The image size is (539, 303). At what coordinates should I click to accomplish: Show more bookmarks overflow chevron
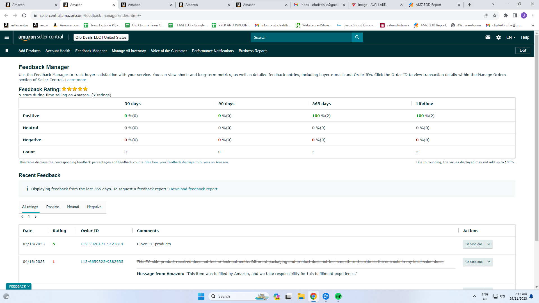[x=533, y=25]
